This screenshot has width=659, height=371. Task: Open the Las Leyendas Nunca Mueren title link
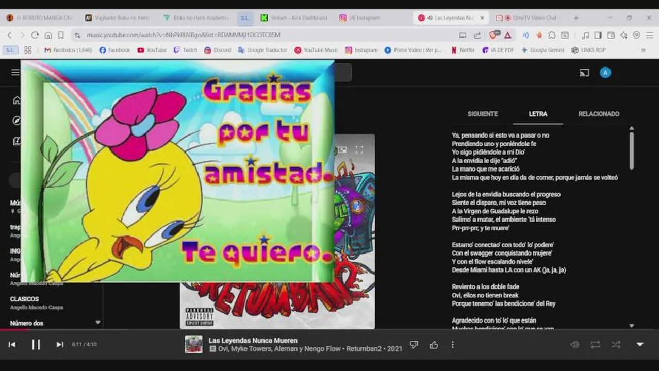pyautogui.click(x=253, y=340)
